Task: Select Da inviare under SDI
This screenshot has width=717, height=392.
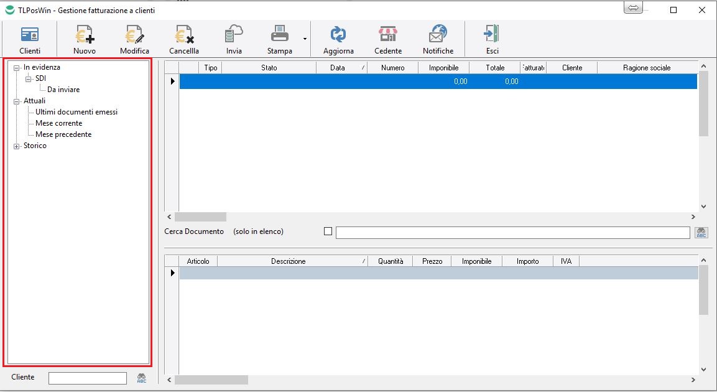Action: (63, 90)
